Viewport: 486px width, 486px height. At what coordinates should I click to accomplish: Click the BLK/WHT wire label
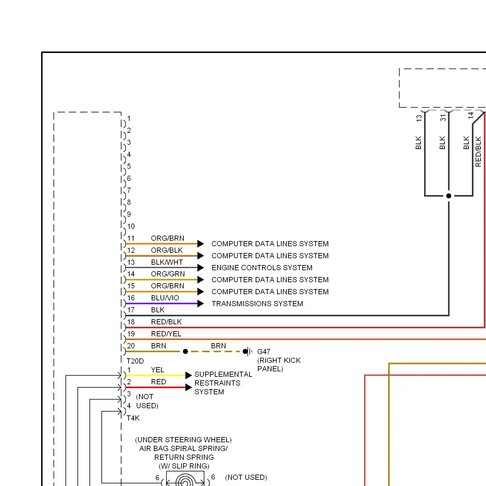167,262
